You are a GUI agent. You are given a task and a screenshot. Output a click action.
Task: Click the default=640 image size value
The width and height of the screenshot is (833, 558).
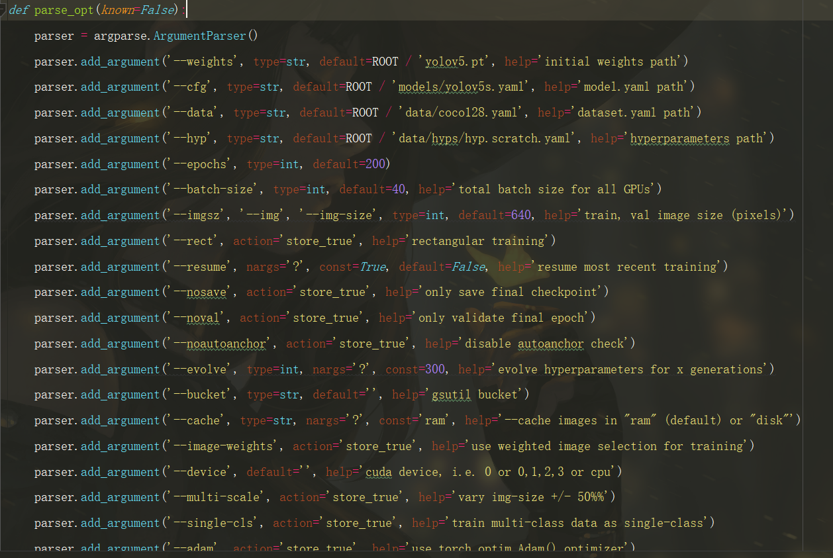[494, 215]
